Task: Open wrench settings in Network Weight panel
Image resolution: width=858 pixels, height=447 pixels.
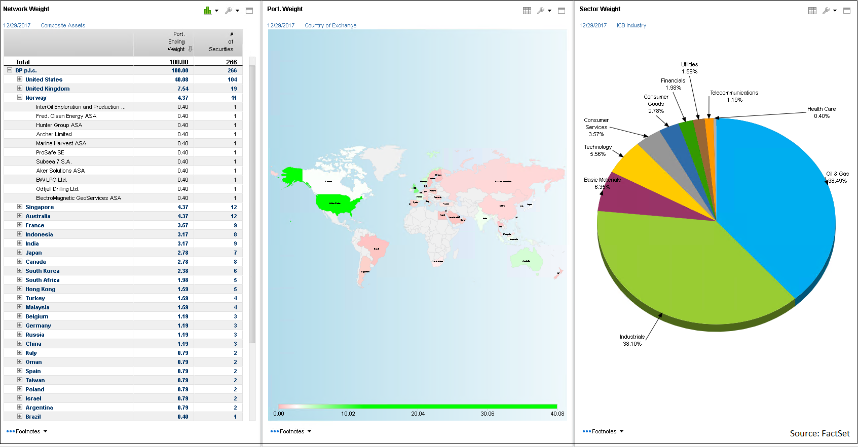Action: (x=229, y=10)
